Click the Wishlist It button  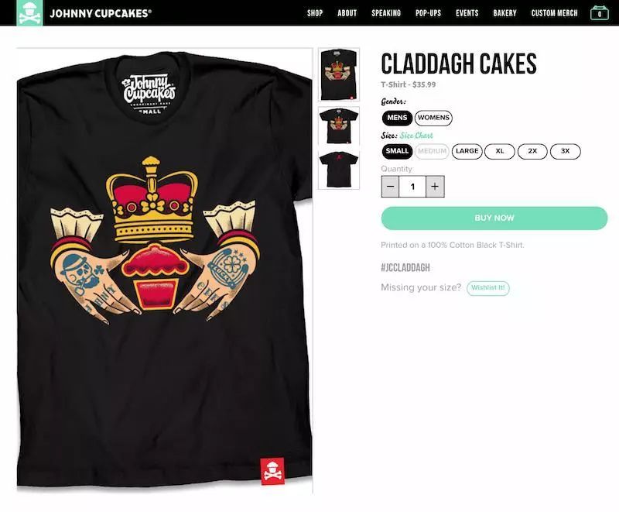tap(488, 288)
